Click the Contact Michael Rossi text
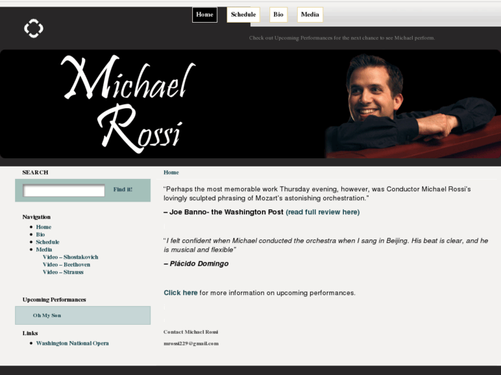 [191, 332]
